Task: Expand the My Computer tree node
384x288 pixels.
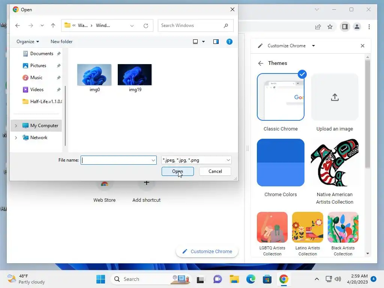Action: click(16, 126)
